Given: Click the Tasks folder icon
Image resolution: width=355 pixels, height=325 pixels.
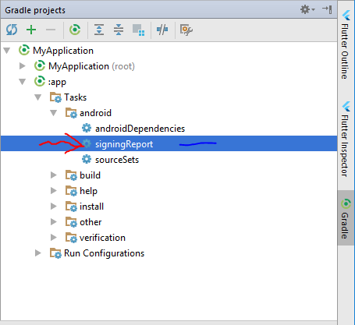Looking at the screenshot, I should (x=55, y=97).
